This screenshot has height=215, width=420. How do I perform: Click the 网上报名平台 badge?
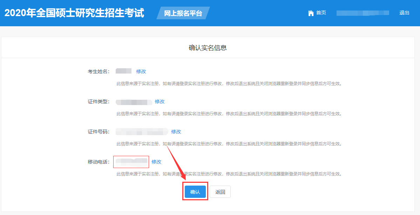point(183,13)
